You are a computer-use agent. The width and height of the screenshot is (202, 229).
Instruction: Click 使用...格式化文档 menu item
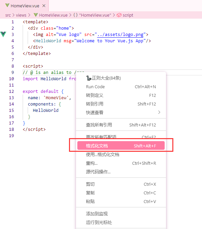click(x=103, y=154)
